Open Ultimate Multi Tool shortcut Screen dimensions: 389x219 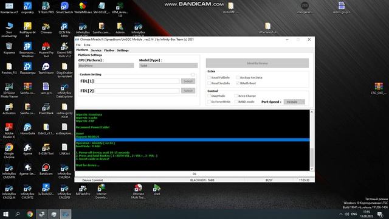(x=139, y=191)
